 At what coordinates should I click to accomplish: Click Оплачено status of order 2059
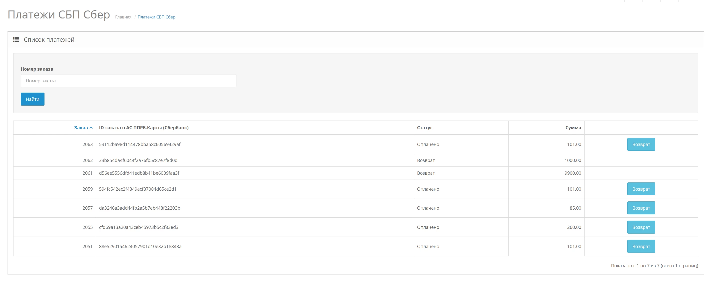tap(428, 189)
